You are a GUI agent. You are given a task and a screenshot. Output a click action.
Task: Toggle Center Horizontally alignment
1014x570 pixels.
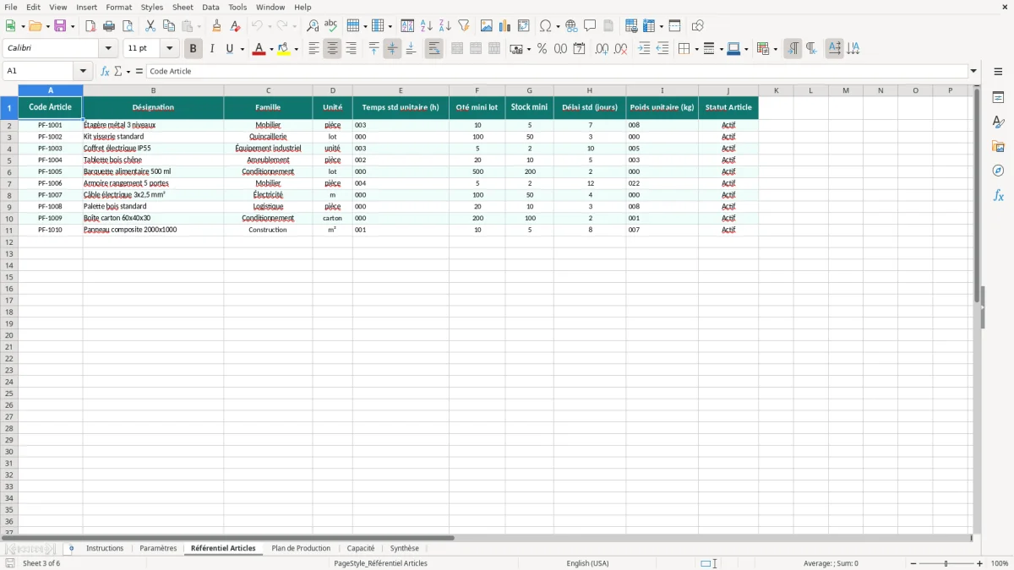[x=332, y=49]
